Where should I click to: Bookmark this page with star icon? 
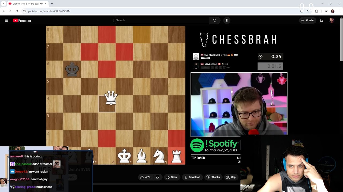click(x=308, y=11)
